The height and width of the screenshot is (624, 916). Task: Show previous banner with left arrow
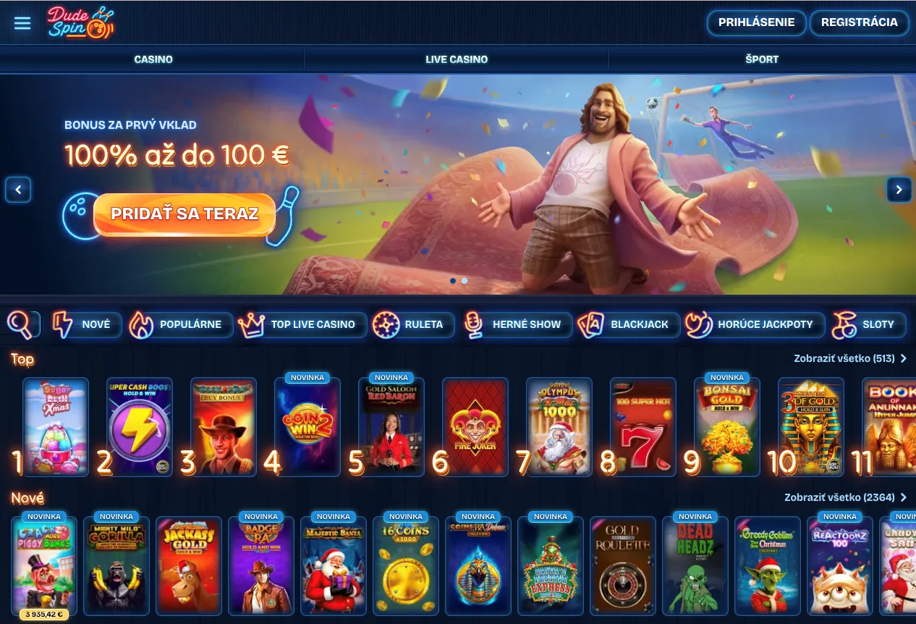tap(18, 190)
